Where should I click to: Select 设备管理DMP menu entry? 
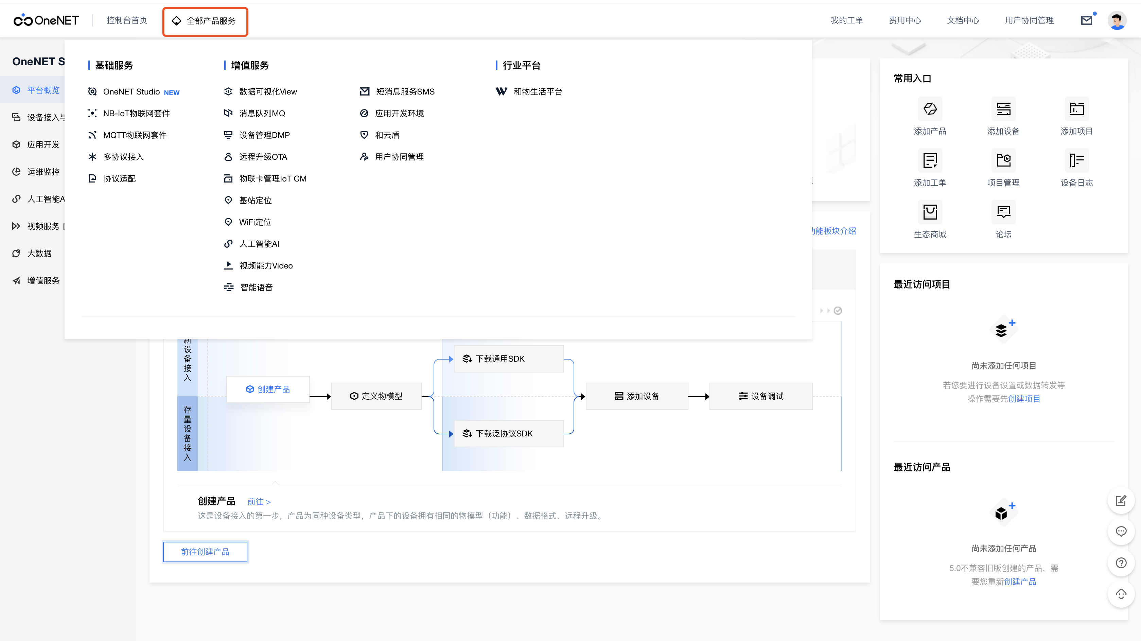[x=257, y=135]
